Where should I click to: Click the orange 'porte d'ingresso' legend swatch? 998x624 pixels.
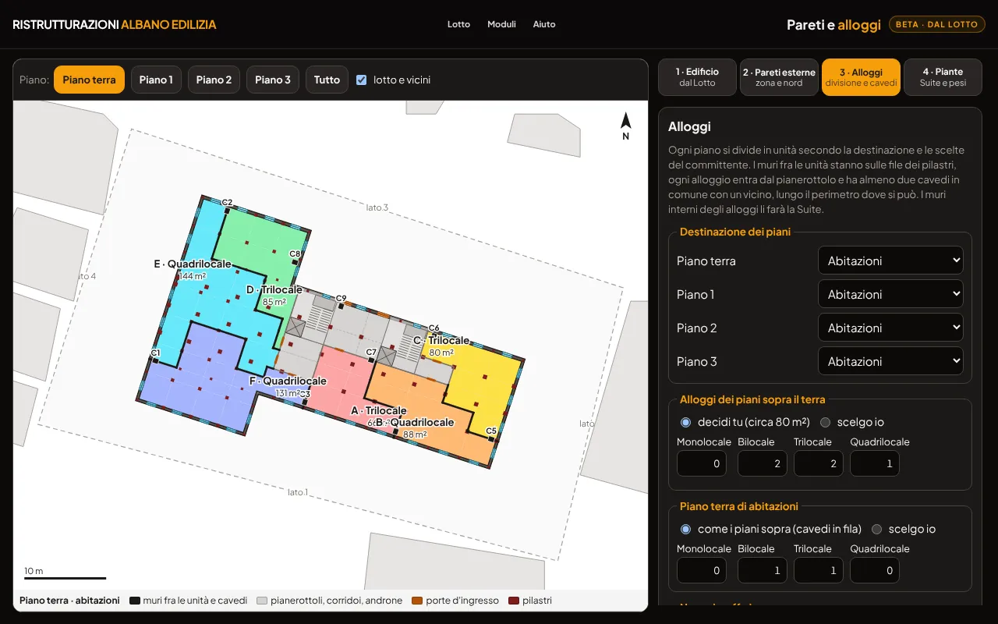click(417, 601)
